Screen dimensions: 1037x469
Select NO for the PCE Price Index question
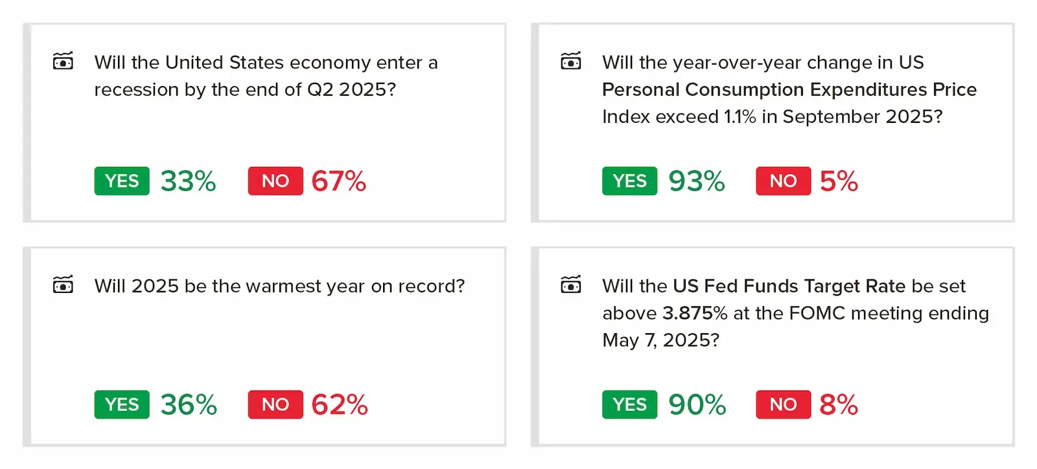click(x=783, y=181)
